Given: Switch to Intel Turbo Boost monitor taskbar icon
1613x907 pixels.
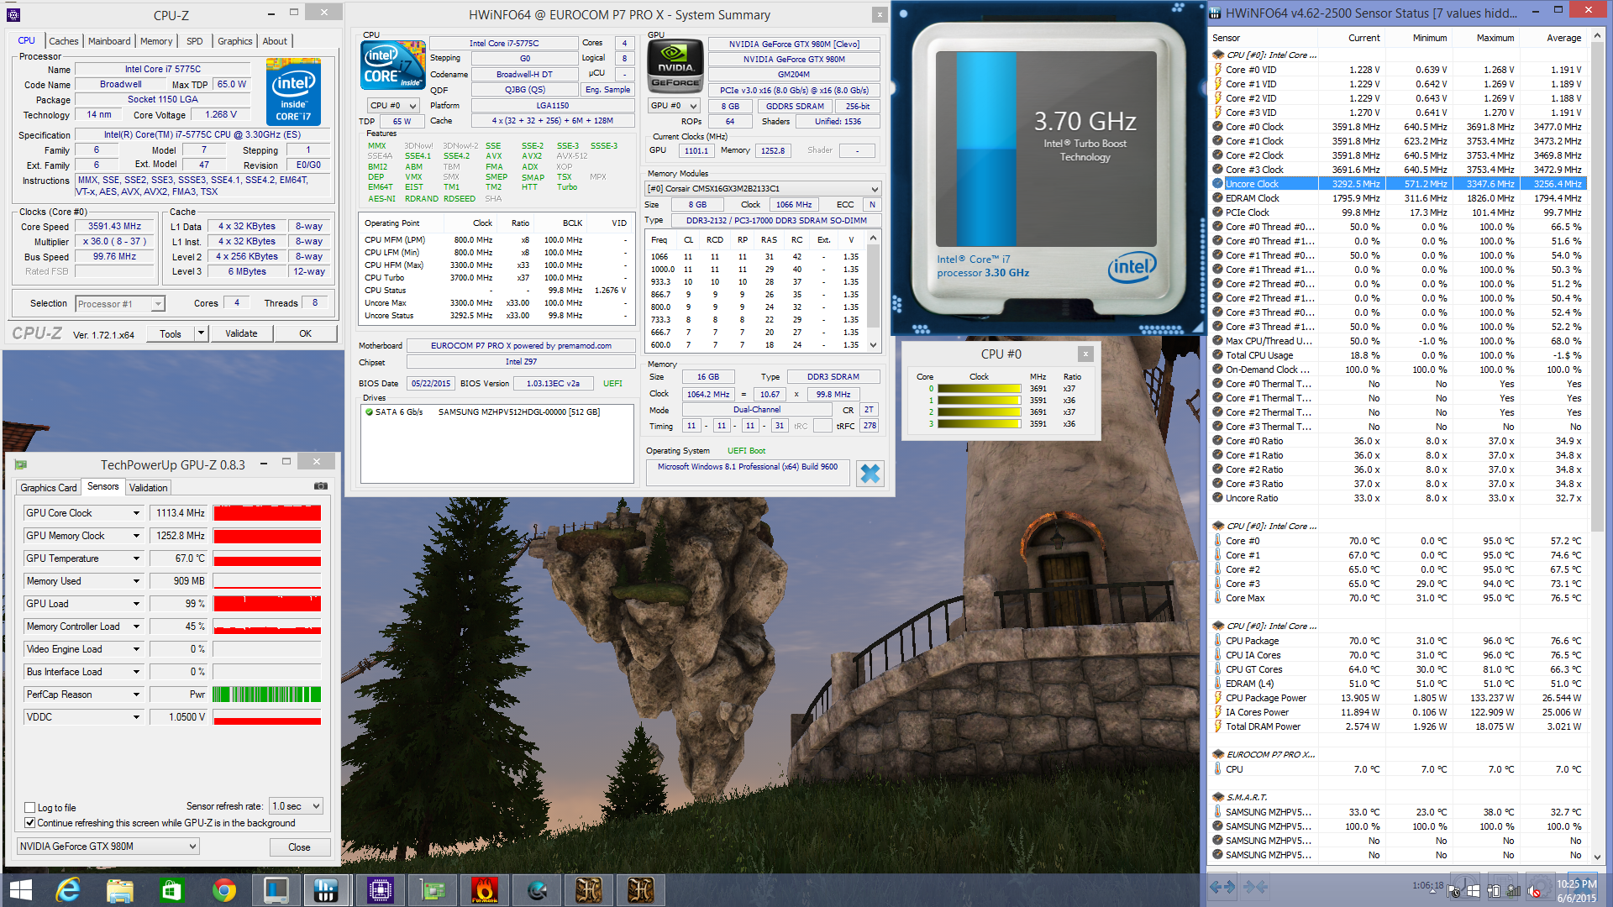Looking at the screenshot, I should point(276,889).
